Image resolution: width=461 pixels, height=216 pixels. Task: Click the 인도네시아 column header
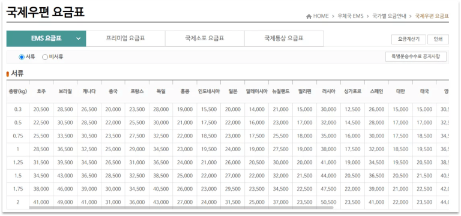point(209,91)
